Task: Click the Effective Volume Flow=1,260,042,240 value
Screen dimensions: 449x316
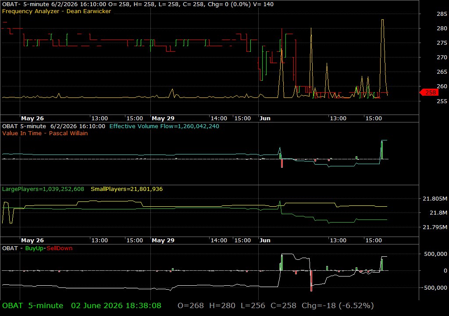Action: click(164, 126)
